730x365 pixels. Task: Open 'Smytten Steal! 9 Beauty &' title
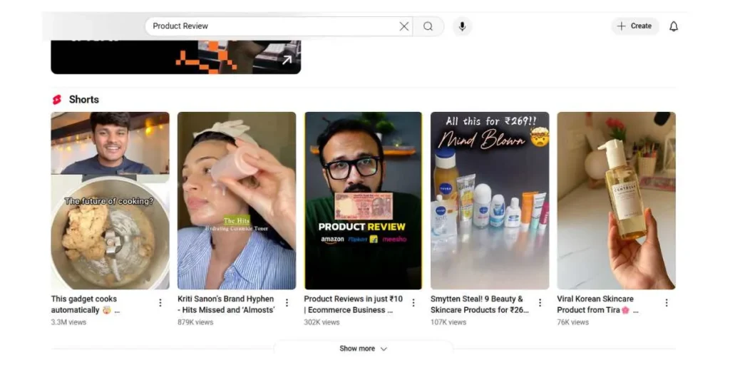(480, 304)
